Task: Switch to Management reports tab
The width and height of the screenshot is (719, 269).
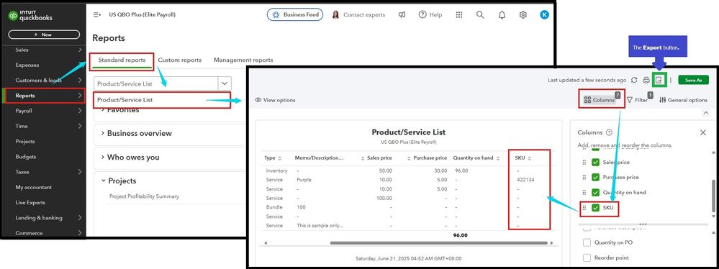Action: [x=243, y=60]
